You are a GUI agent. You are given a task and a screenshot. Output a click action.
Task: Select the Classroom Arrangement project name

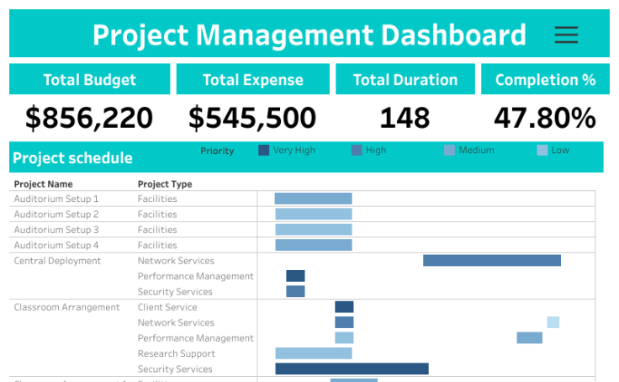[67, 307]
